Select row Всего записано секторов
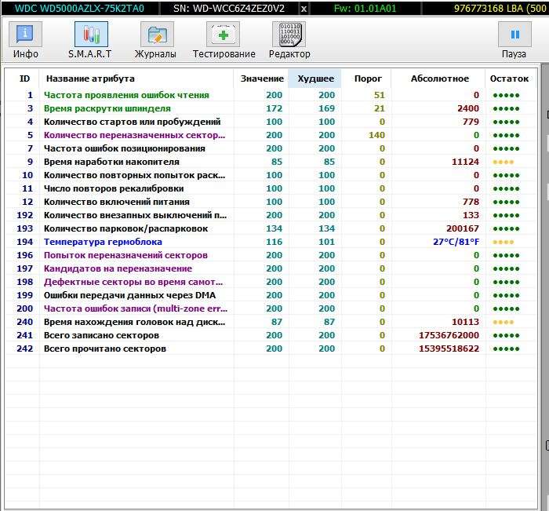Viewport: 549px width, 511px height. (271, 335)
